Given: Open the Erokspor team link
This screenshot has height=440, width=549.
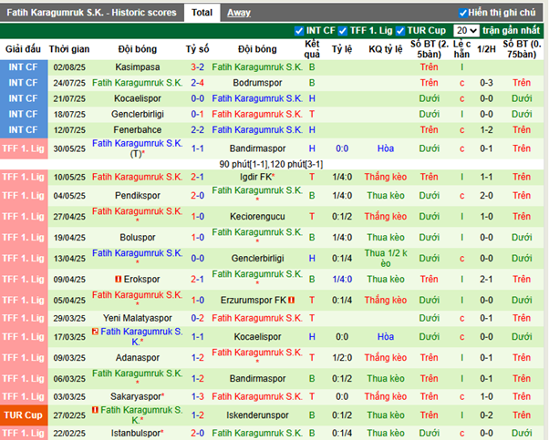Looking at the screenshot, I should click(x=141, y=279).
